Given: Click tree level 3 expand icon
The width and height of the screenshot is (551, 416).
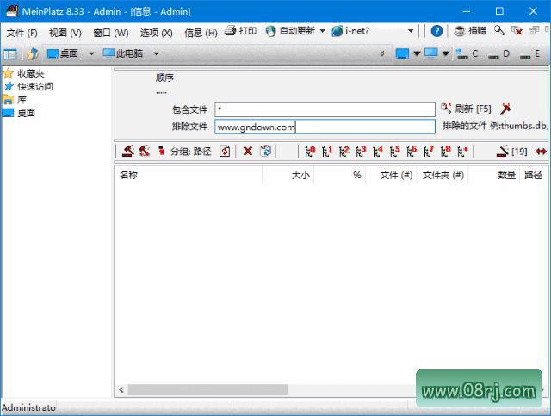Looking at the screenshot, I should pyautogui.click(x=361, y=152).
